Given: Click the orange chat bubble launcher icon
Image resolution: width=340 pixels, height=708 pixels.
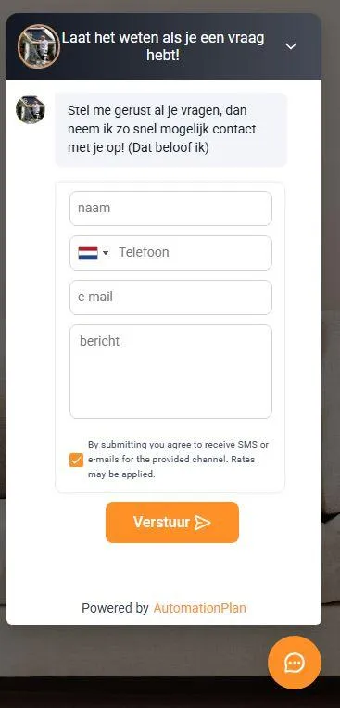Looking at the screenshot, I should pyautogui.click(x=295, y=663).
